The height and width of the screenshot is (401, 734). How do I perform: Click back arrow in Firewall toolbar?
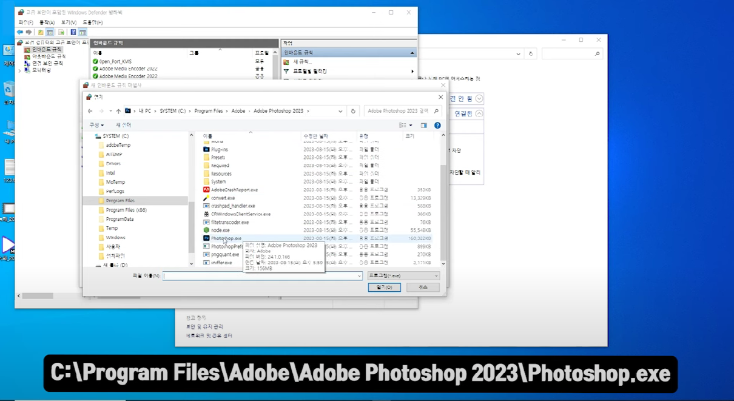click(20, 32)
